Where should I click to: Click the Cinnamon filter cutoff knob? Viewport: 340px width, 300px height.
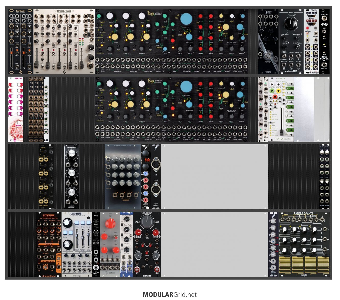[126, 219]
